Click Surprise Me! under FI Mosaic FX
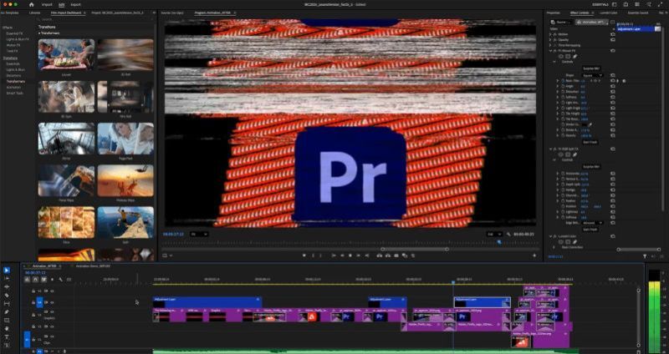This screenshot has width=669, height=354. point(591,68)
